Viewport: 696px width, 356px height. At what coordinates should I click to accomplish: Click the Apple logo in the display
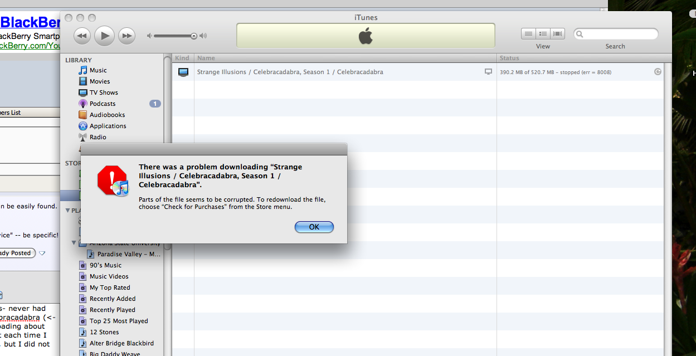[366, 36]
